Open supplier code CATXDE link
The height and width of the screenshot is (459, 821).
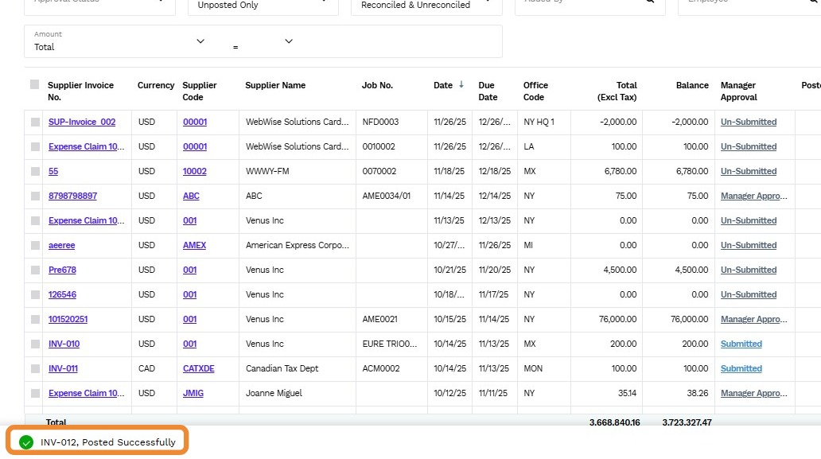pyautogui.click(x=198, y=369)
